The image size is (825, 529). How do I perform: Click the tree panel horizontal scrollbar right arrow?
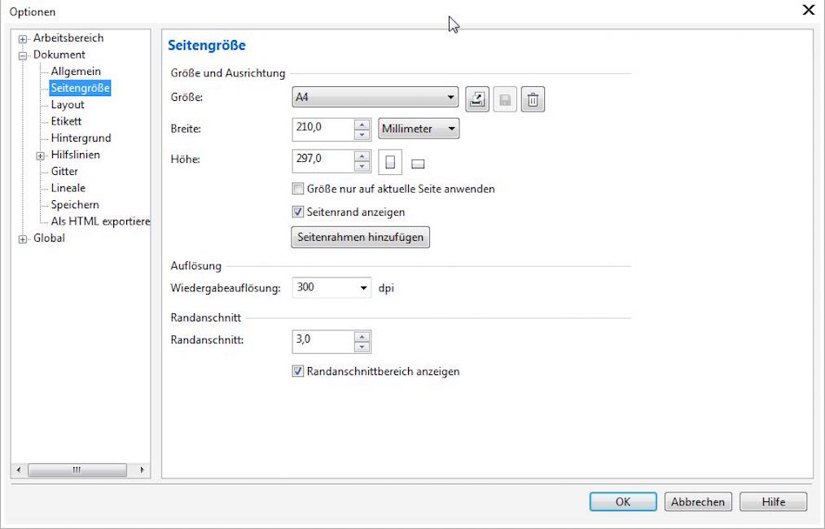tap(143, 470)
